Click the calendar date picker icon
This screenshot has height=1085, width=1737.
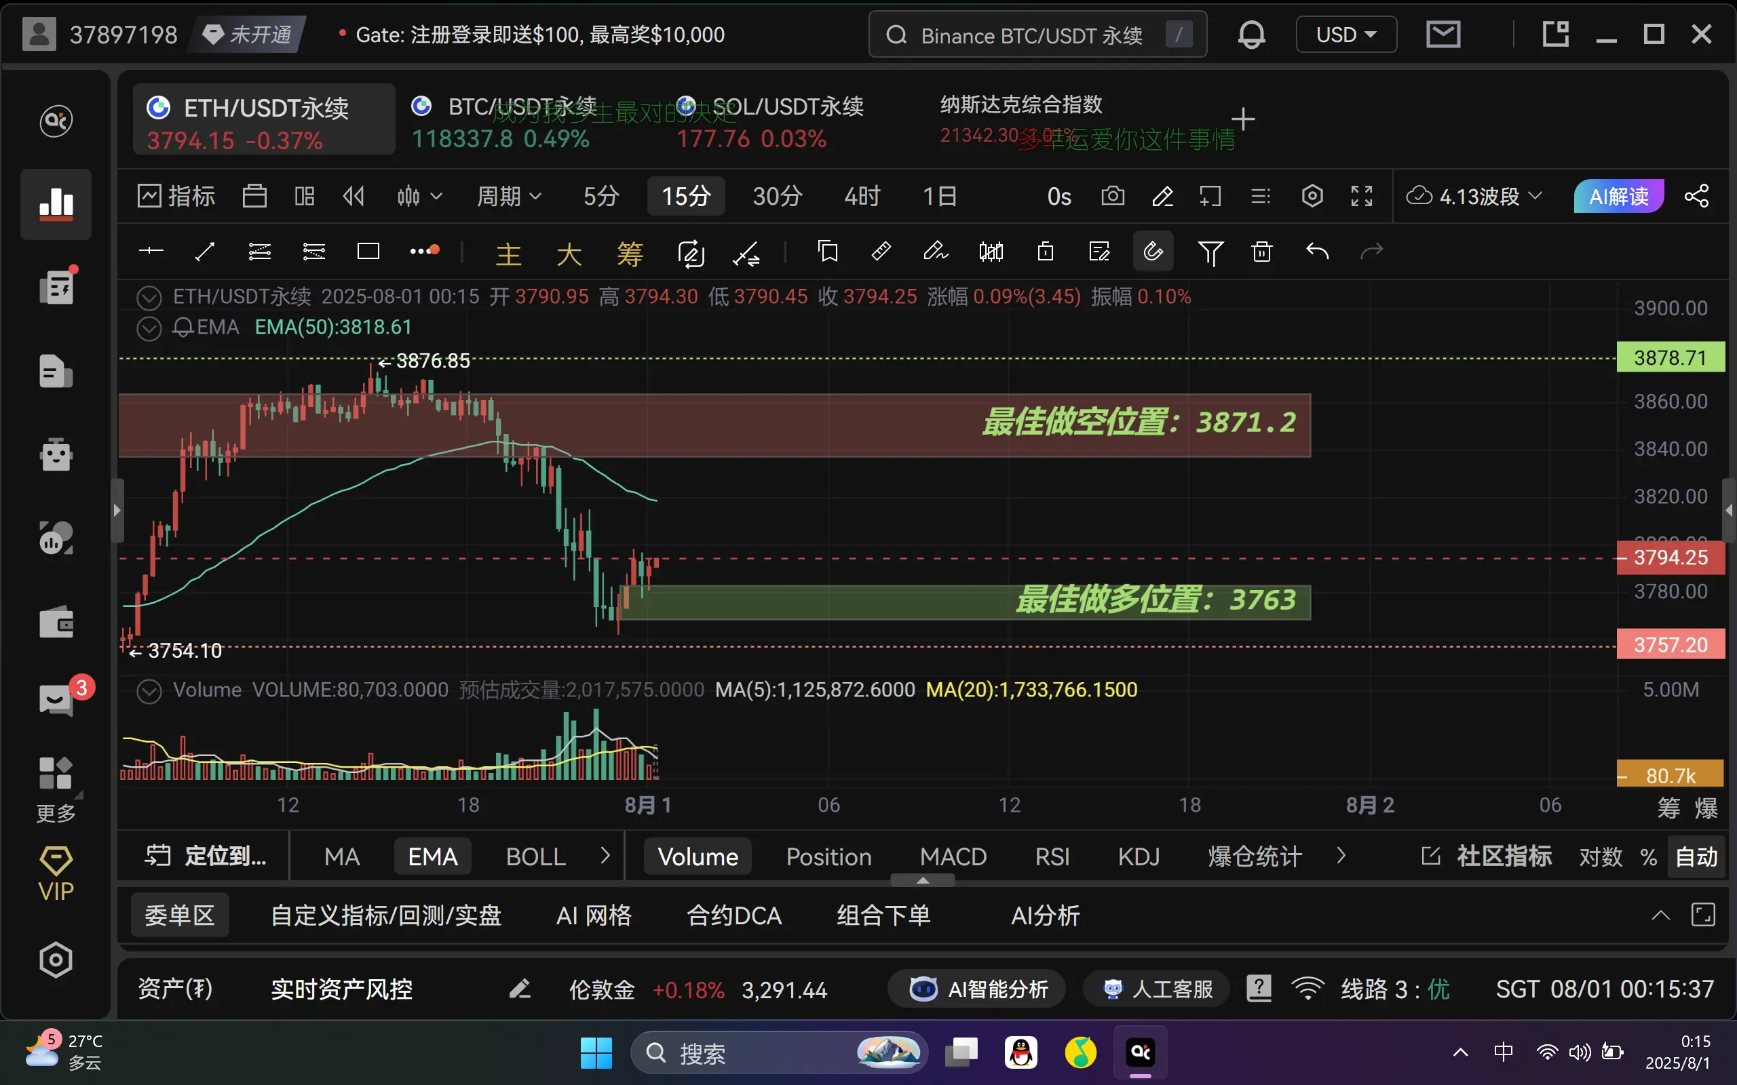click(x=254, y=196)
